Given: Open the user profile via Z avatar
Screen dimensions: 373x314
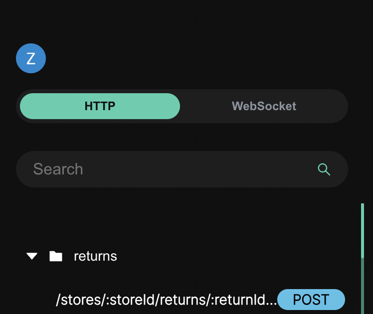Looking at the screenshot, I should pos(31,59).
